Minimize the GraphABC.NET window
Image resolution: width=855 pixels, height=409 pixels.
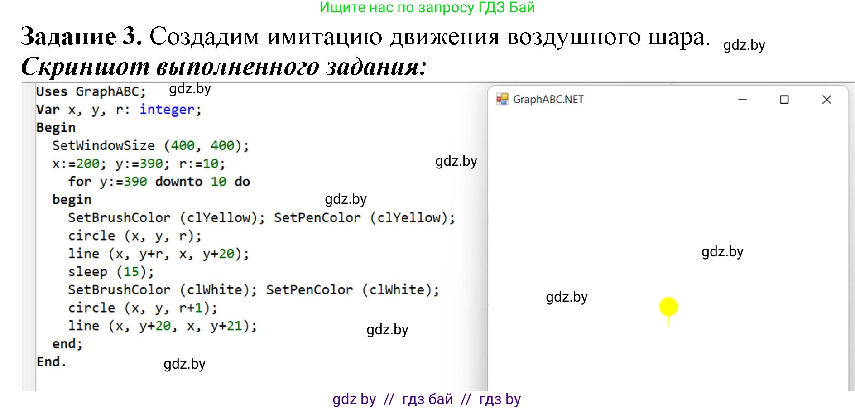pos(742,100)
